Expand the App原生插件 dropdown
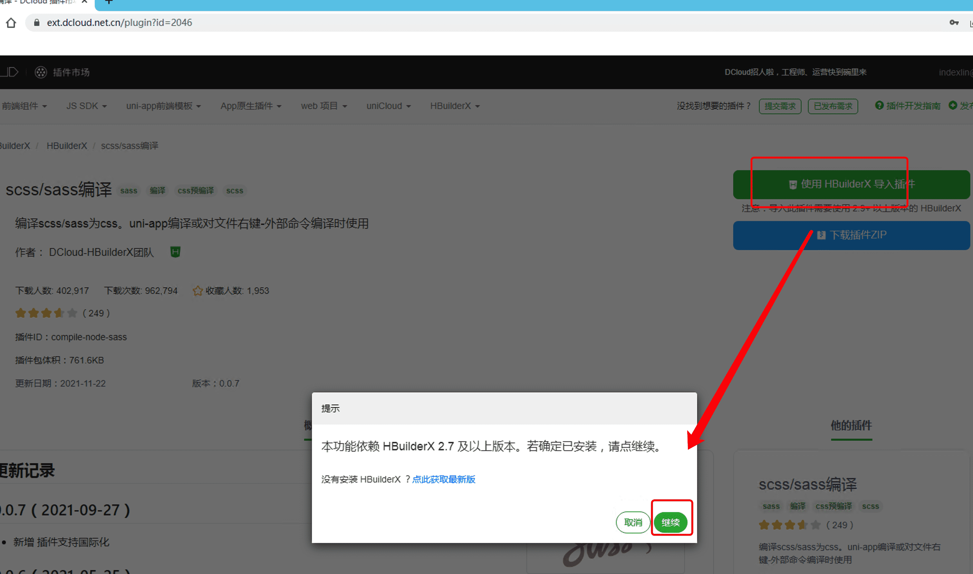The image size is (973, 574). tap(251, 106)
